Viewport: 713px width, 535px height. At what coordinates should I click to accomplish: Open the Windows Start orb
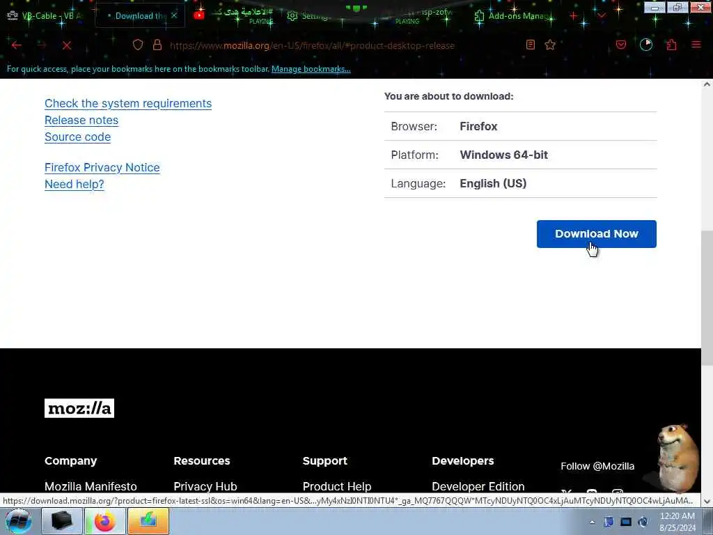click(x=18, y=521)
